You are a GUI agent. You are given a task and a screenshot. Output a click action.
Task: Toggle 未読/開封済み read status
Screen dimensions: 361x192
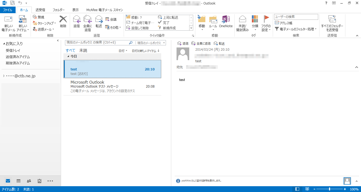[x=242, y=23]
